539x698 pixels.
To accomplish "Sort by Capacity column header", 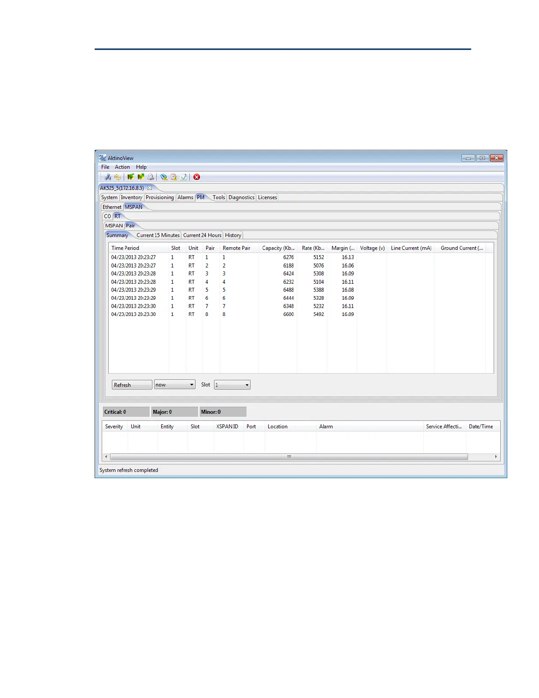I will click(278, 248).
